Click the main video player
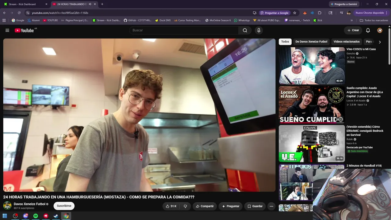Image resolution: width=391 pixels, height=220 pixels. point(139,115)
